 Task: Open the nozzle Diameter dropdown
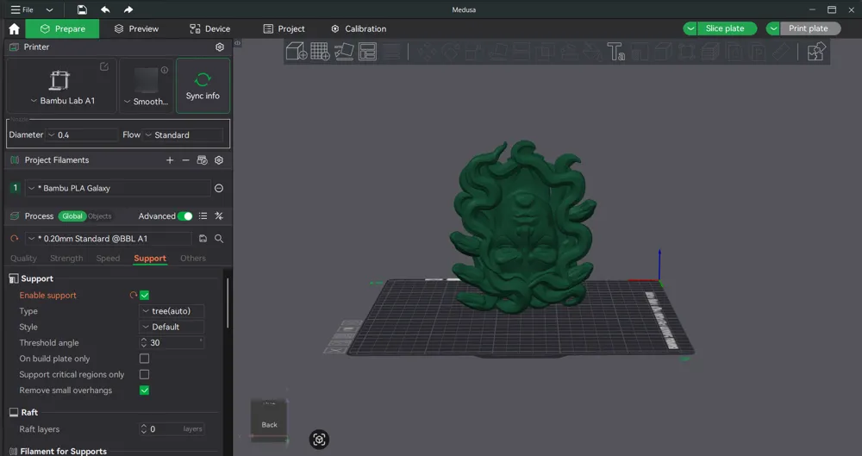pyautogui.click(x=82, y=134)
